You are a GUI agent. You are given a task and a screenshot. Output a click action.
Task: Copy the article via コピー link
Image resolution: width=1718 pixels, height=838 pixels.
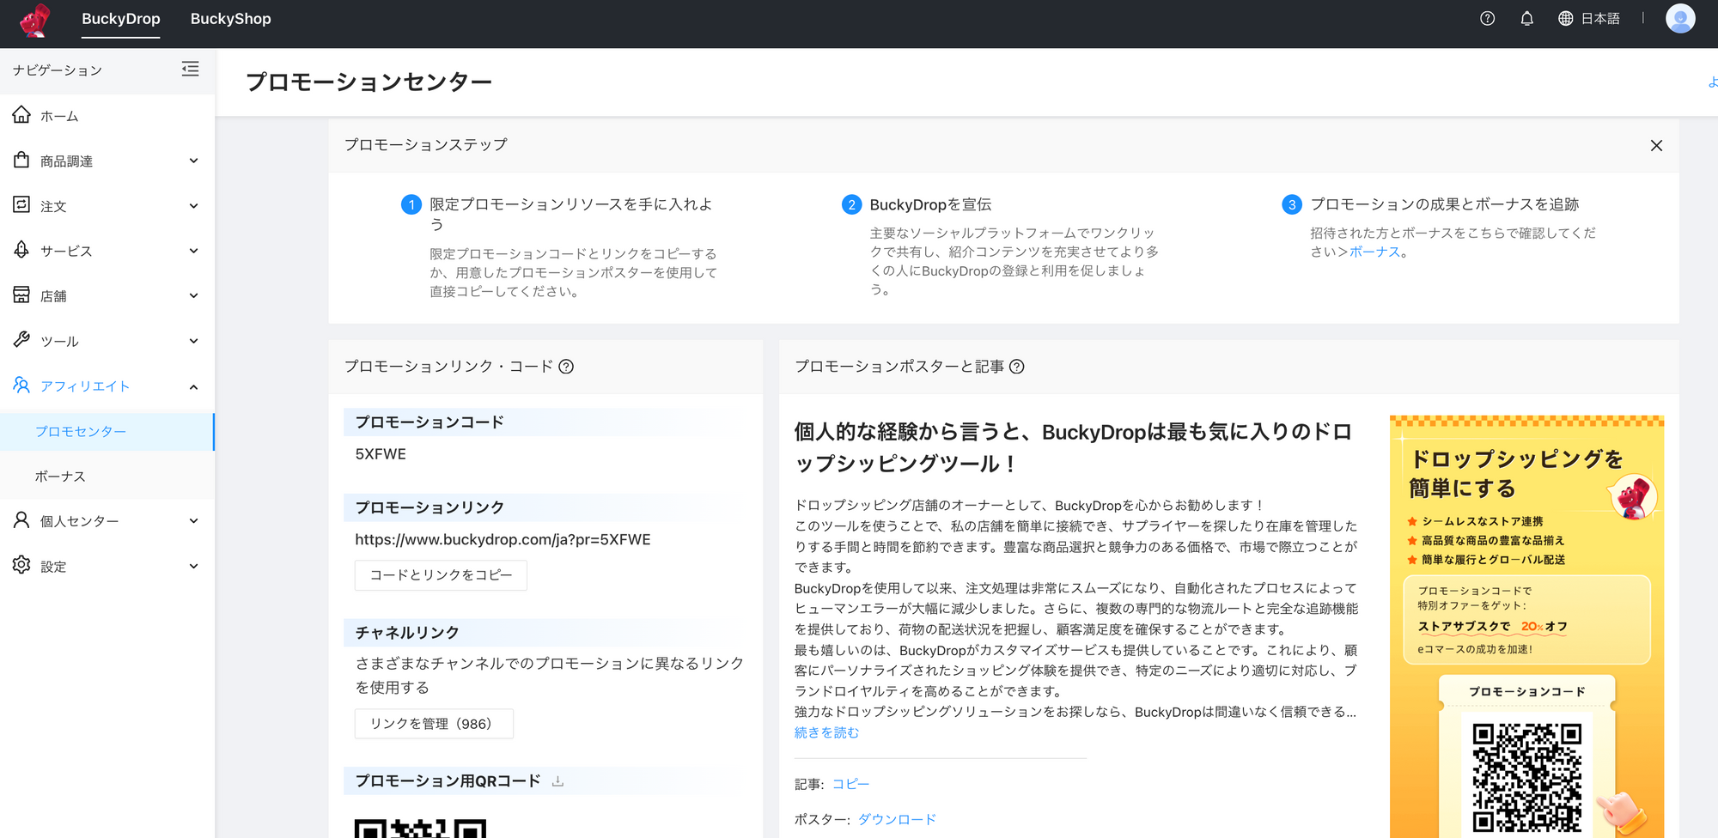pos(850,784)
